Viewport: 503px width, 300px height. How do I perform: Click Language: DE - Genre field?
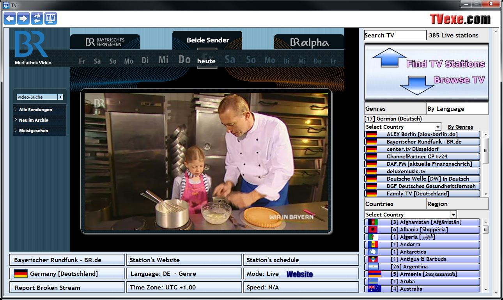(x=184, y=273)
